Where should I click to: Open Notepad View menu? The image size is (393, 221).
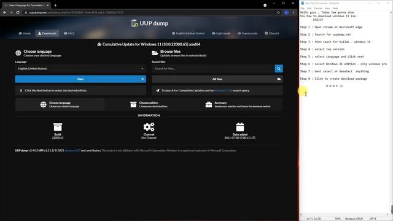tap(327, 8)
